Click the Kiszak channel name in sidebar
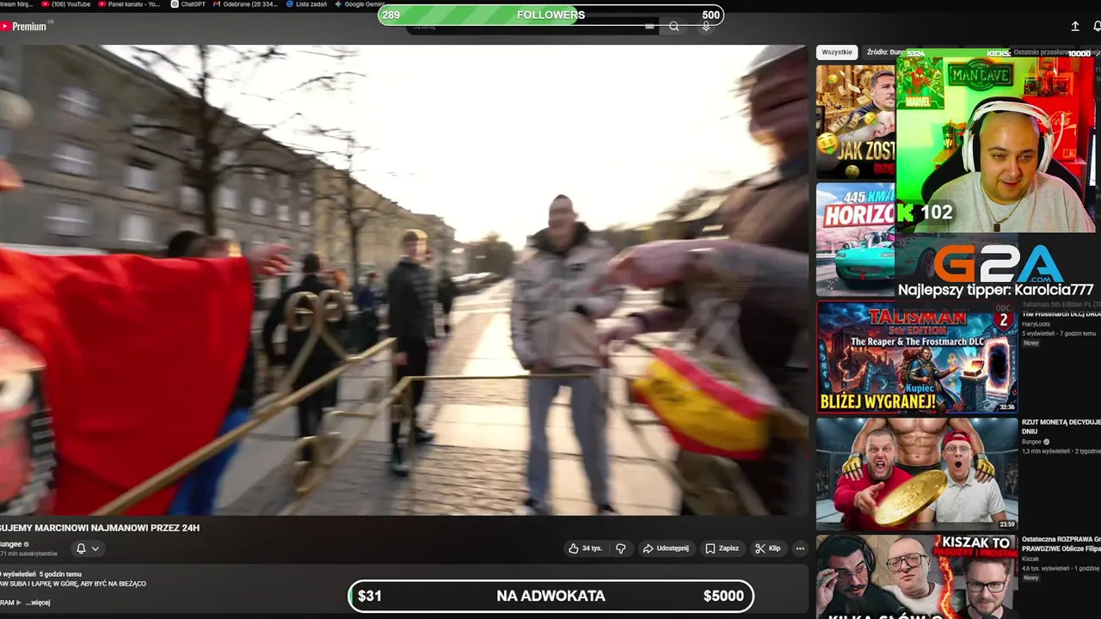Image resolution: width=1101 pixels, height=619 pixels. coord(1031,559)
